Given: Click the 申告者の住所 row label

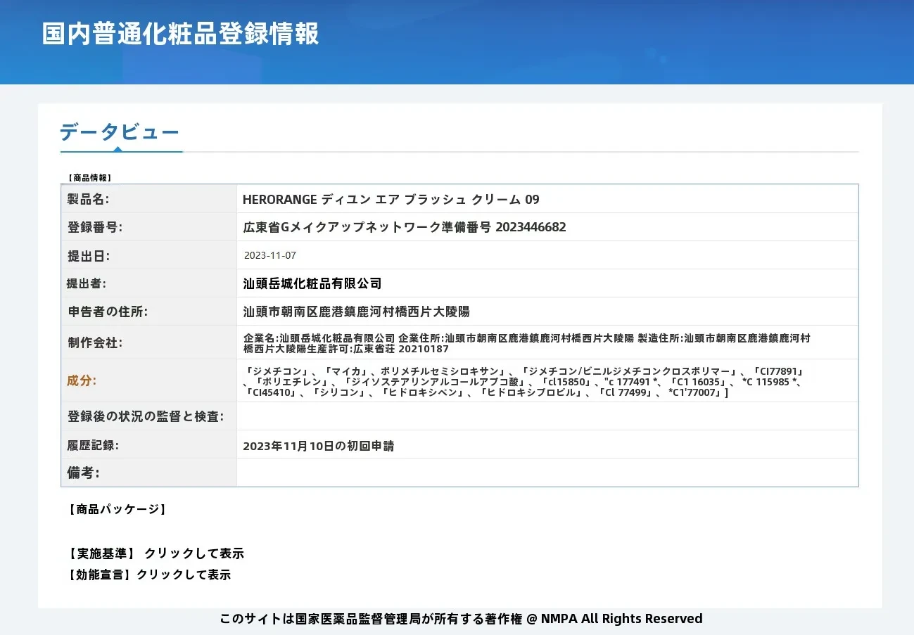Looking at the screenshot, I should pyautogui.click(x=108, y=312).
